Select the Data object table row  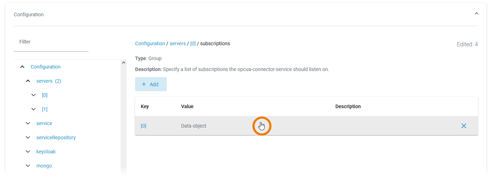[194, 126]
